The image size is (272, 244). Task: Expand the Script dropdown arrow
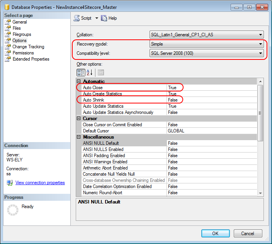(97, 18)
